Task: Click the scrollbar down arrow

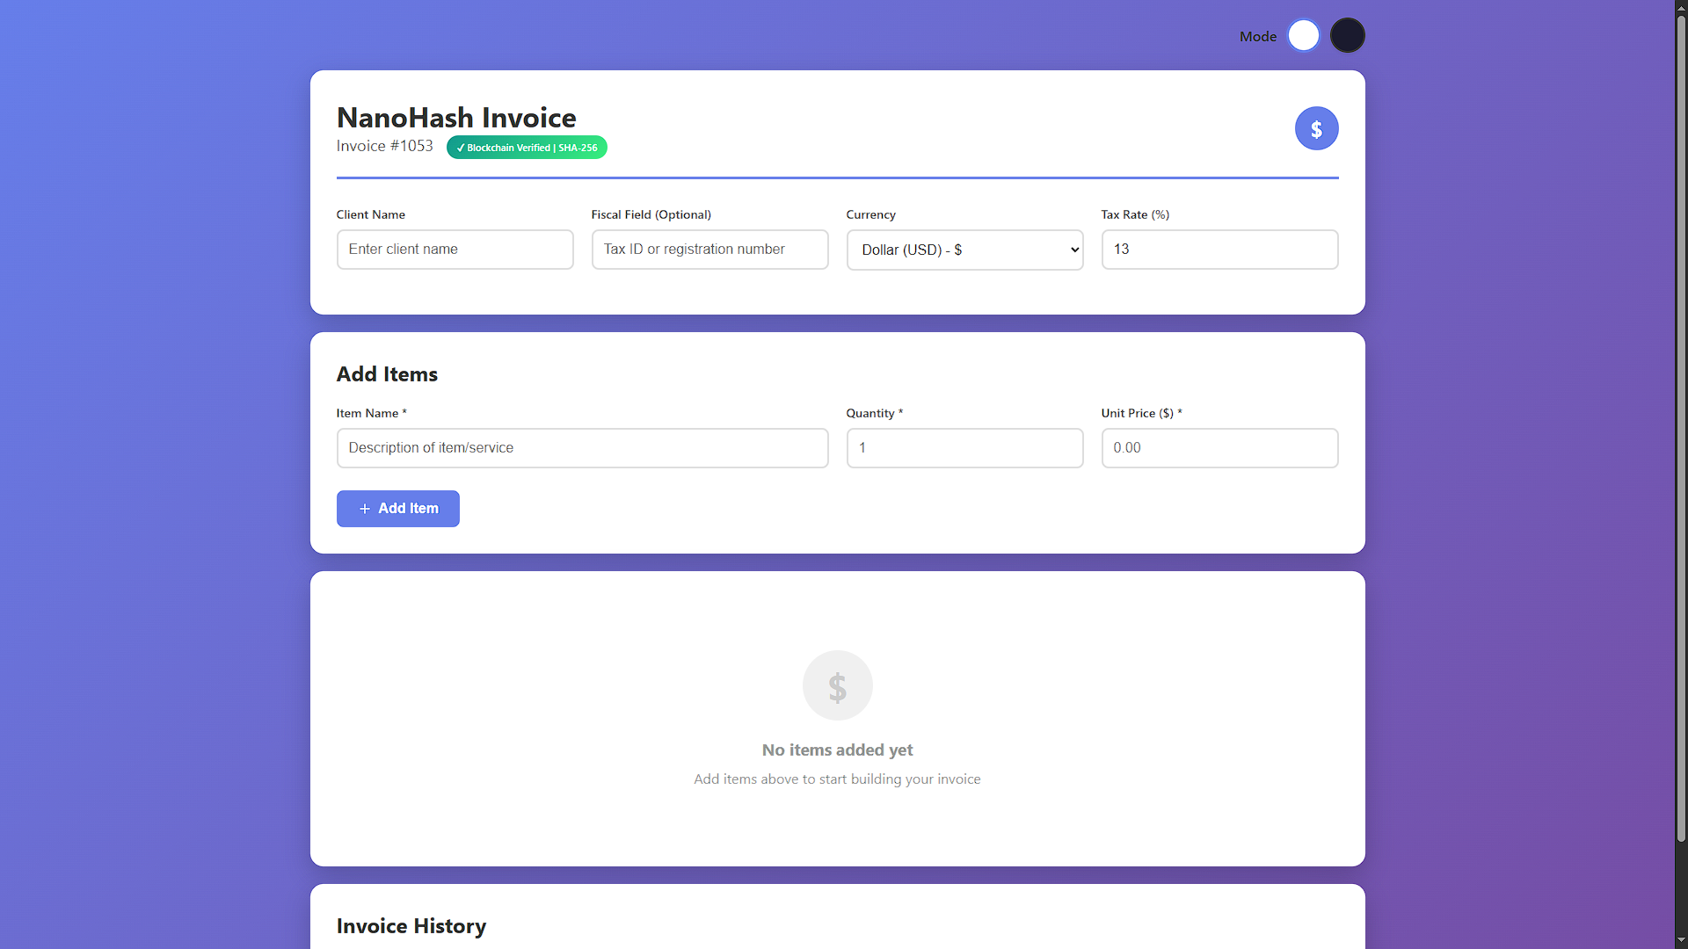Action: (1681, 940)
